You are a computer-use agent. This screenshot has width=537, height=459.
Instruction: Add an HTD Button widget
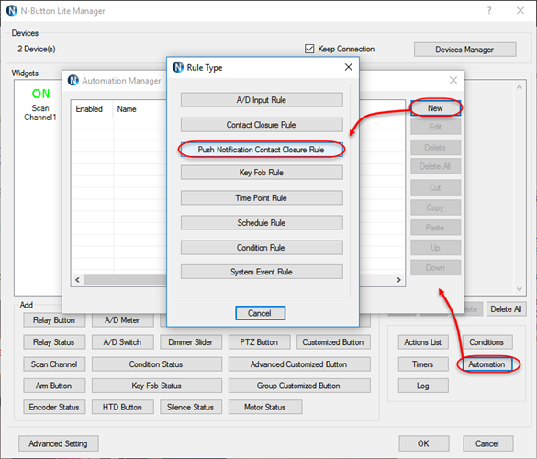(x=122, y=407)
